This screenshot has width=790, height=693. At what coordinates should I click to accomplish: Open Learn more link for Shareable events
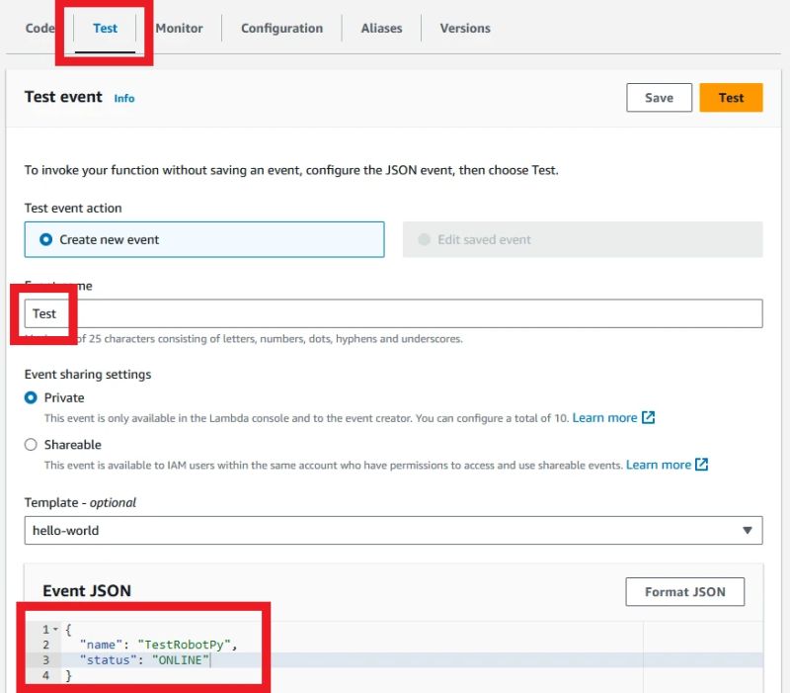(658, 465)
